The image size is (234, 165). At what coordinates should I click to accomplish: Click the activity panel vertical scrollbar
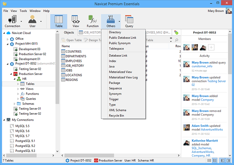[230, 54]
